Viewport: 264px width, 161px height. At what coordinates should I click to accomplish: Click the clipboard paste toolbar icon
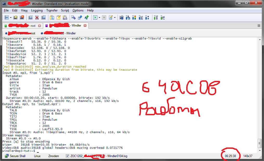(52, 17)
